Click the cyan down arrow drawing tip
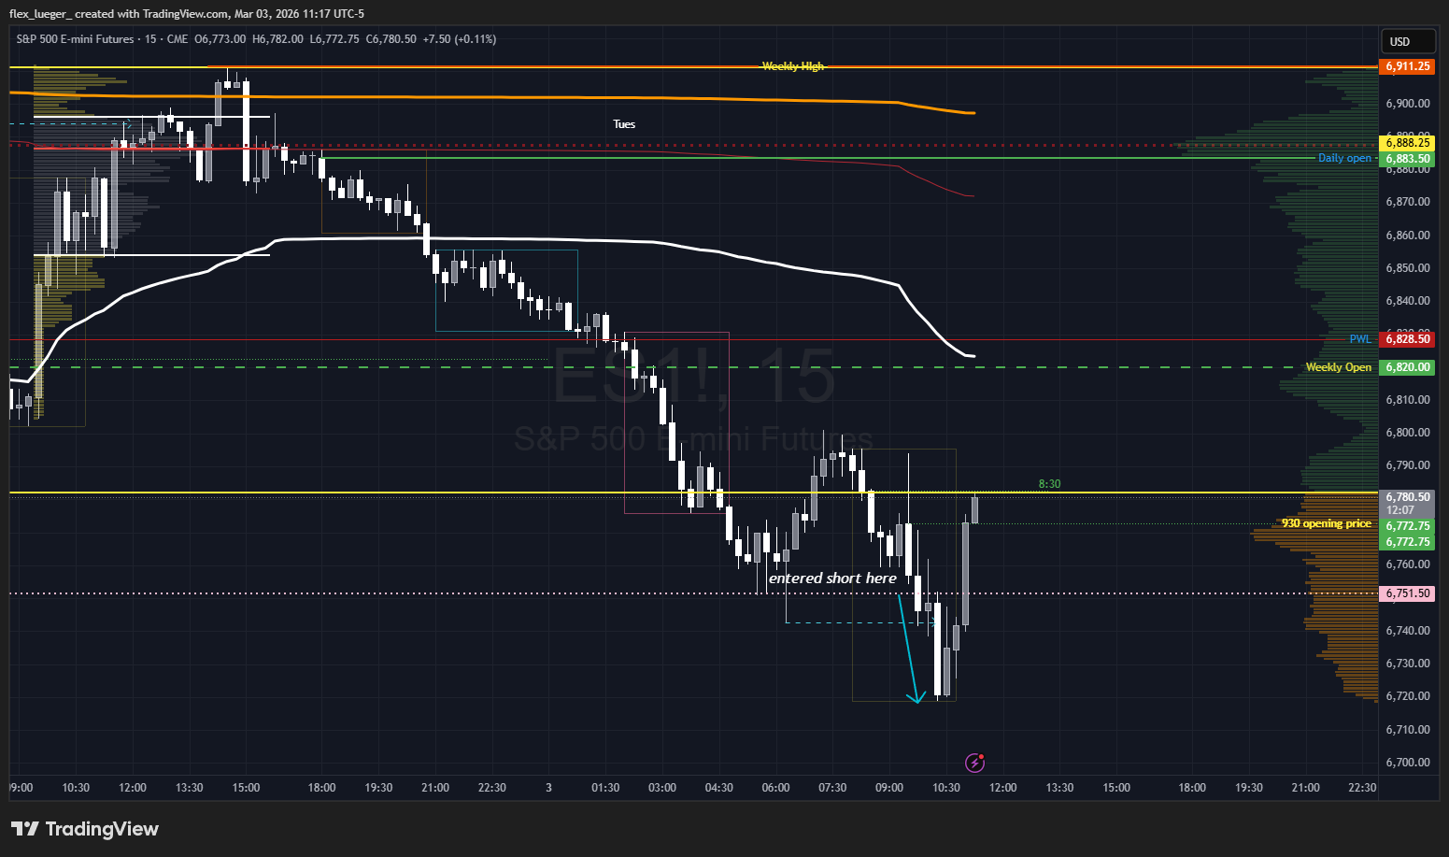 click(x=917, y=699)
